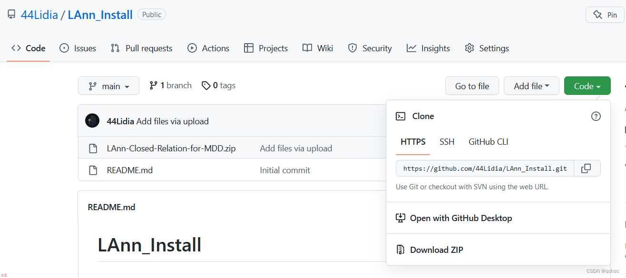The width and height of the screenshot is (626, 278).
Task: Open the 'Initial commit' commit message
Action: [285, 170]
